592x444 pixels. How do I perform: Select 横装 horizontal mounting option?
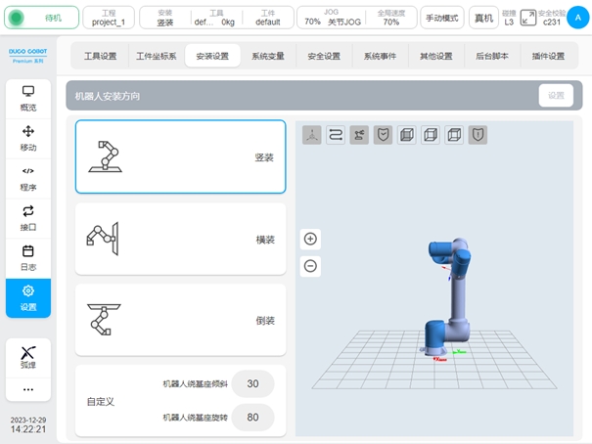(x=180, y=239)
